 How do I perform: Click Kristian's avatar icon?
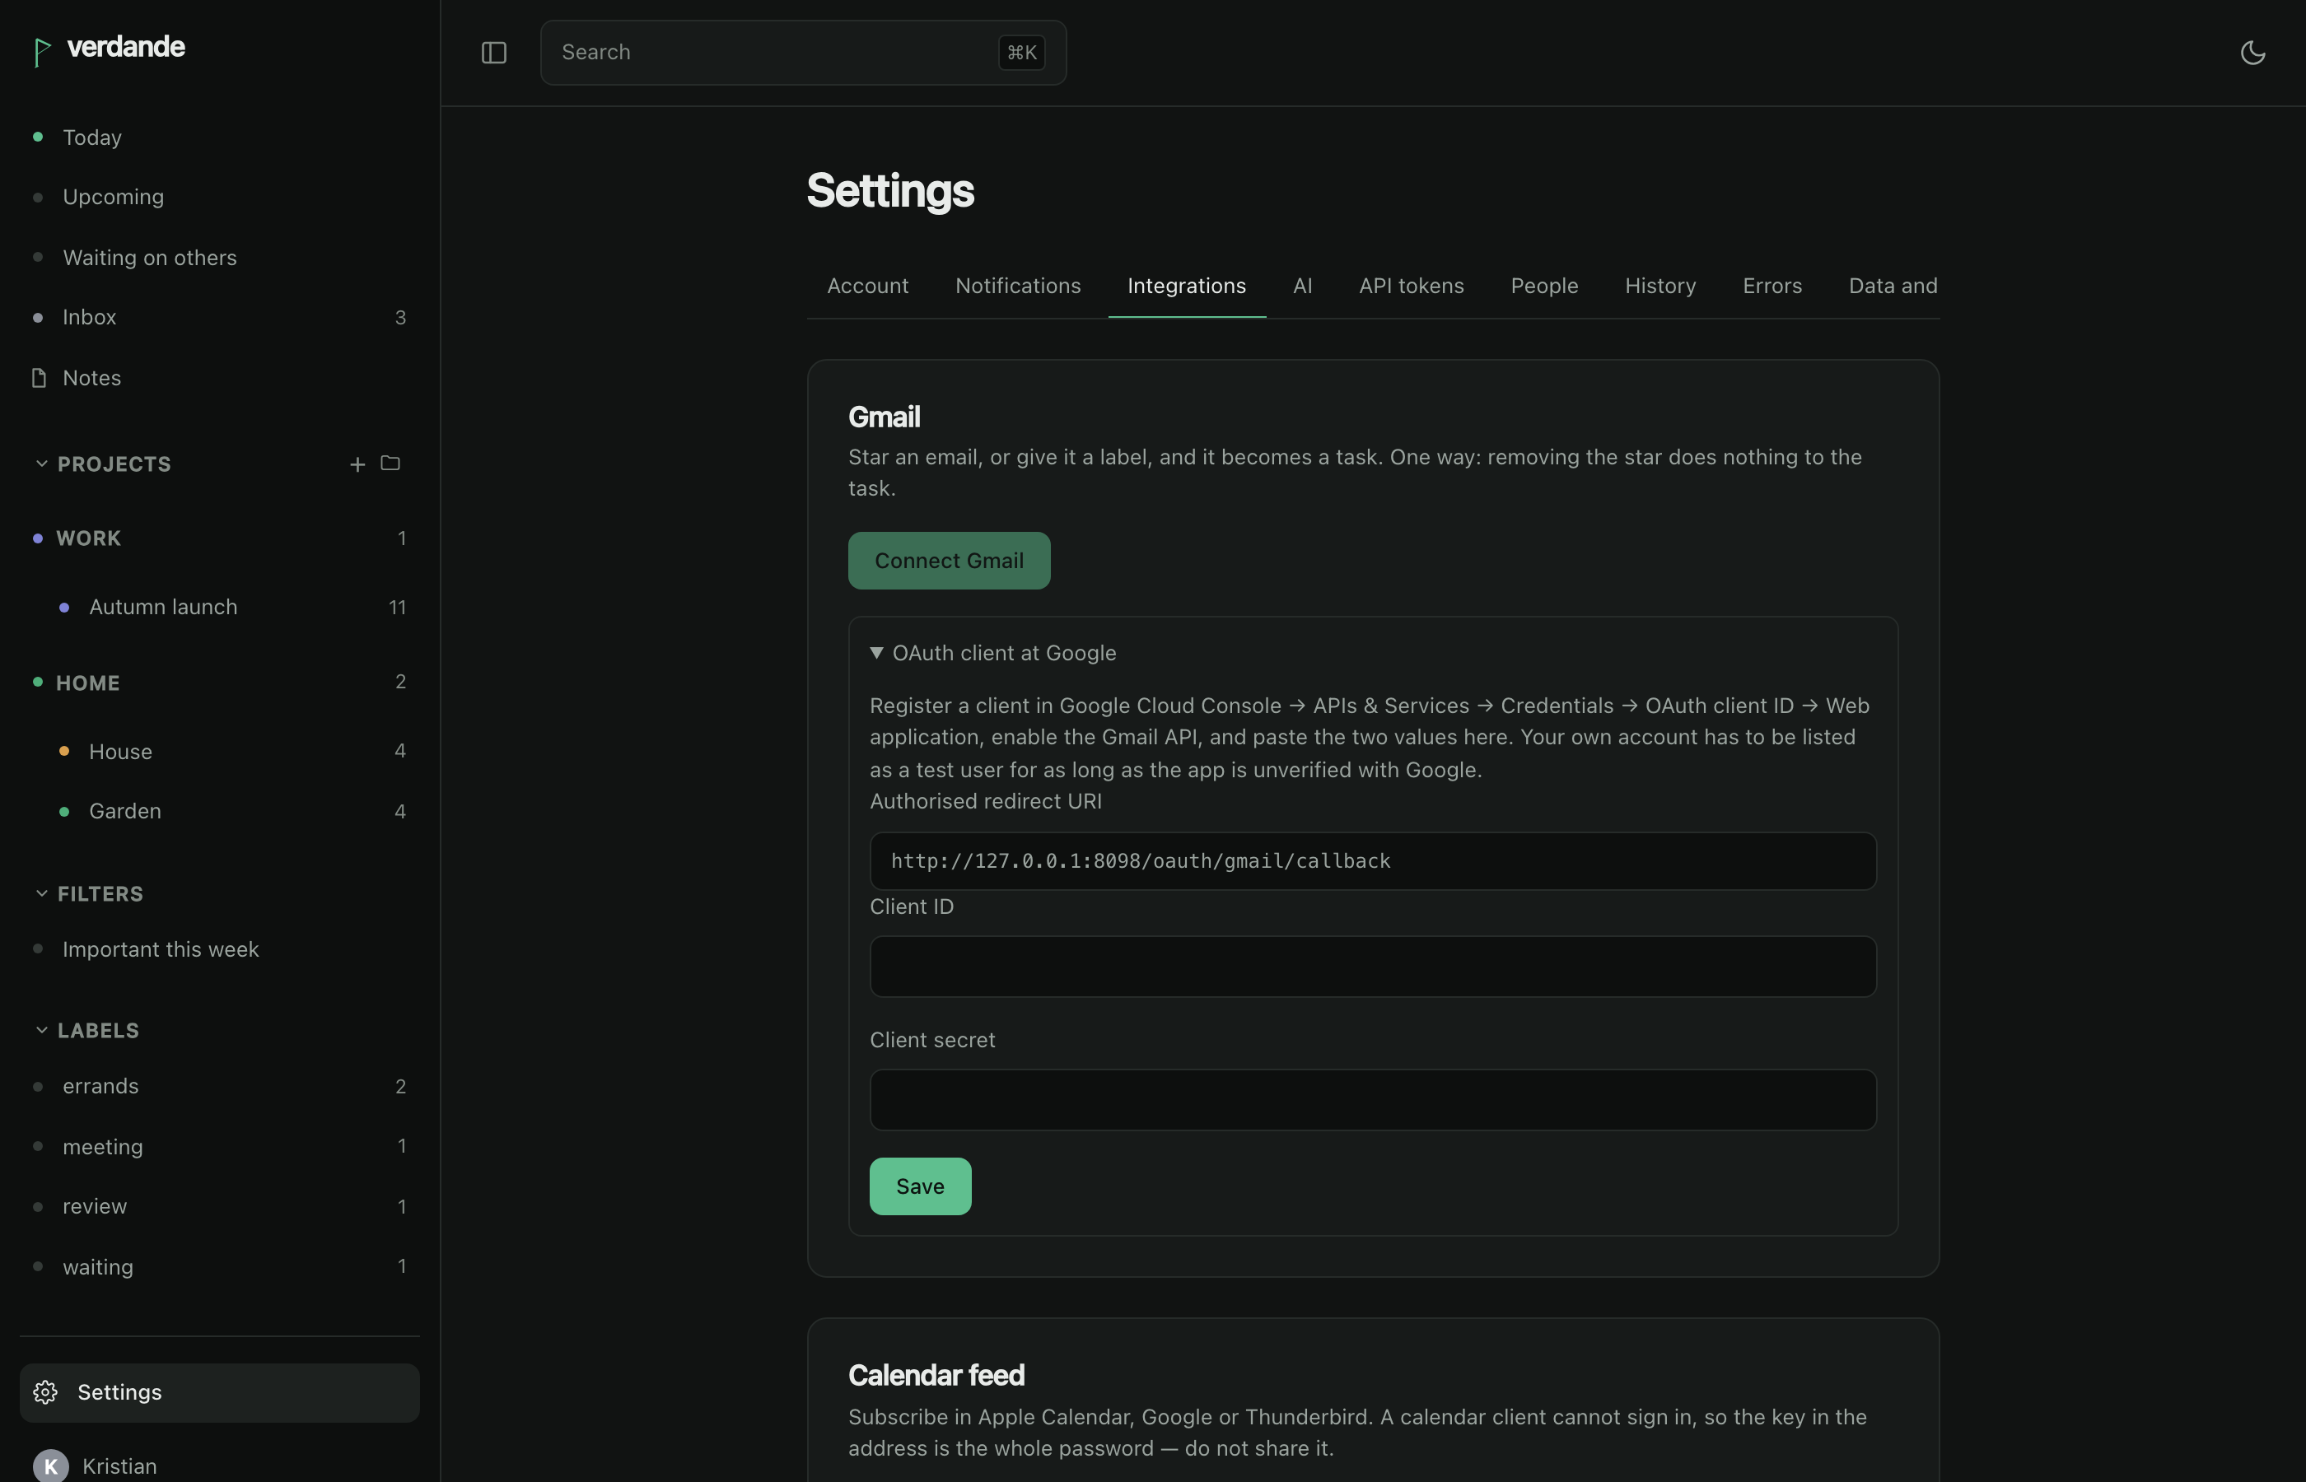tap(50, 1466)
